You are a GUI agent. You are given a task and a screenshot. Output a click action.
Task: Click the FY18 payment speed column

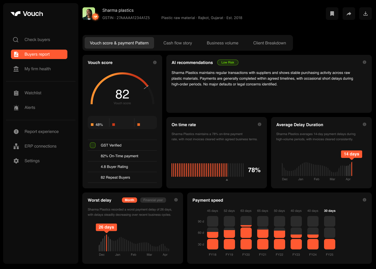(x=213, y=233)
